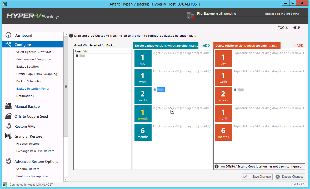Click Discard Changes button
The image size is (310, 189).
coord(290,177)
